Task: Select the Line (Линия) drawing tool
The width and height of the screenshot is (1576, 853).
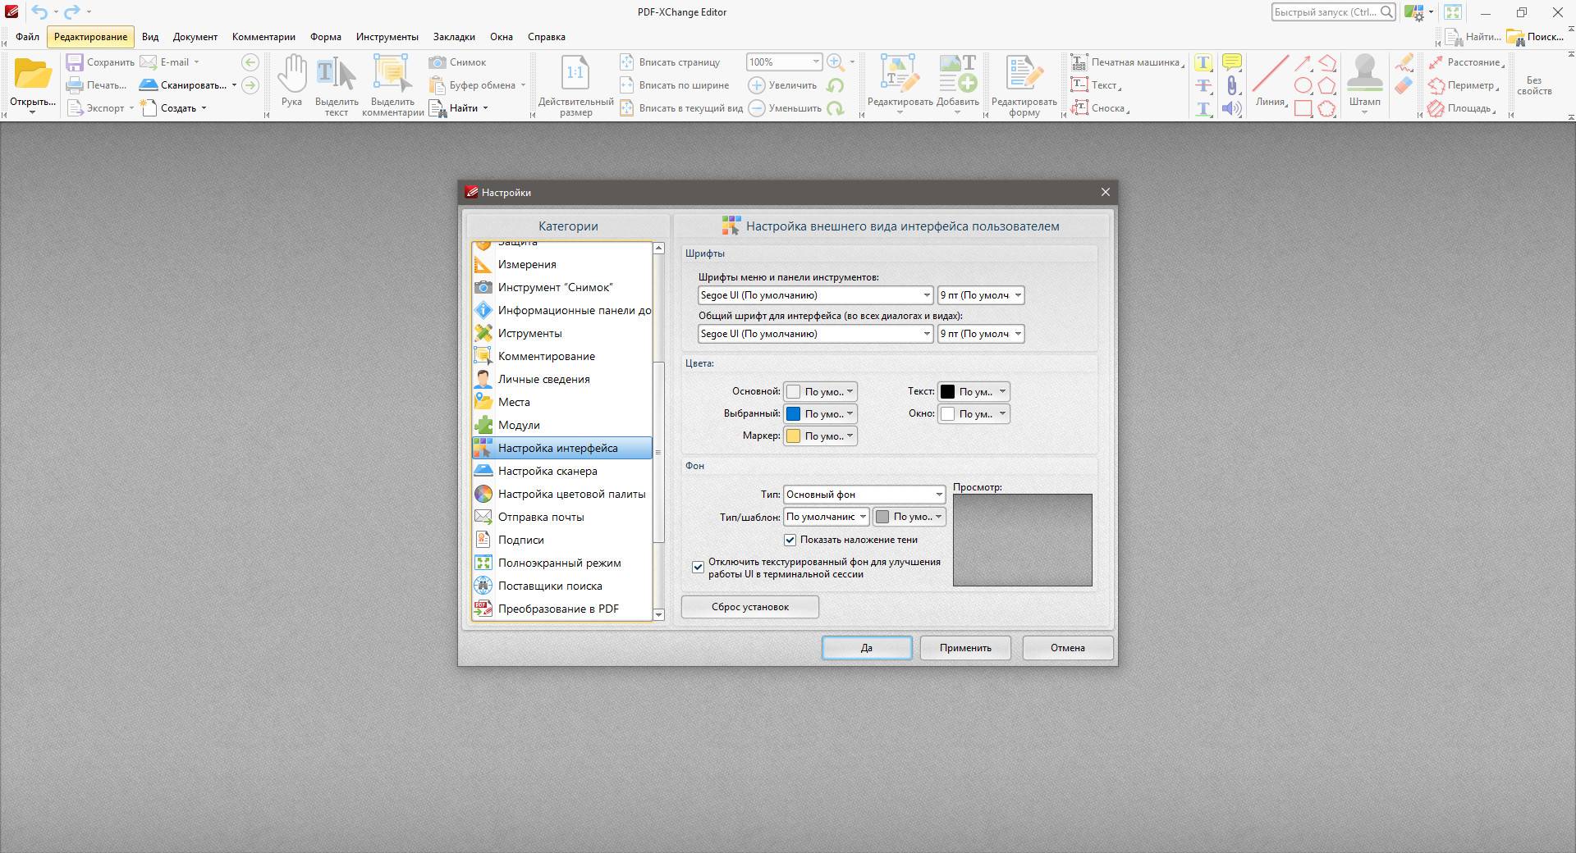Action: [x=1269, y=74]
